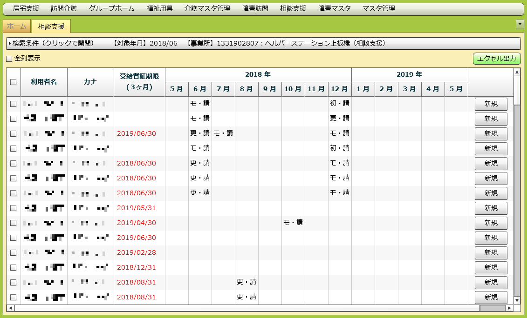Switch to the ホーム tab
The height and width of the screenshot is (318, 527).
click(17, 26)
